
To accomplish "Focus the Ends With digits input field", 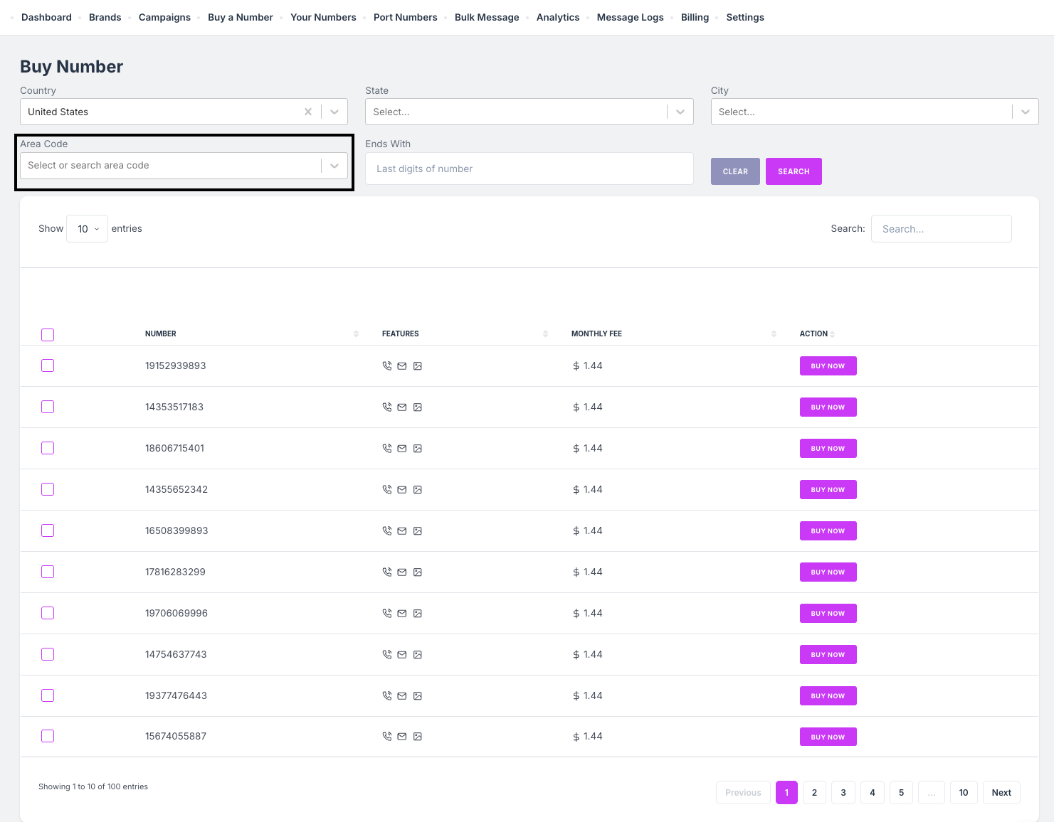I will click(529, 169).
